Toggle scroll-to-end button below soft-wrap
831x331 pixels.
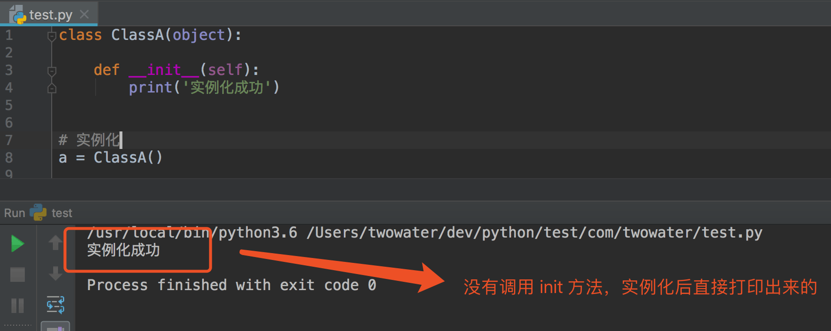55,327
